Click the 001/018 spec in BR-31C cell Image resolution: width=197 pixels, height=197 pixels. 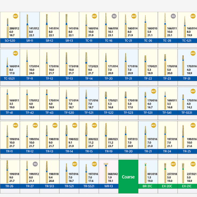(152, 174)
